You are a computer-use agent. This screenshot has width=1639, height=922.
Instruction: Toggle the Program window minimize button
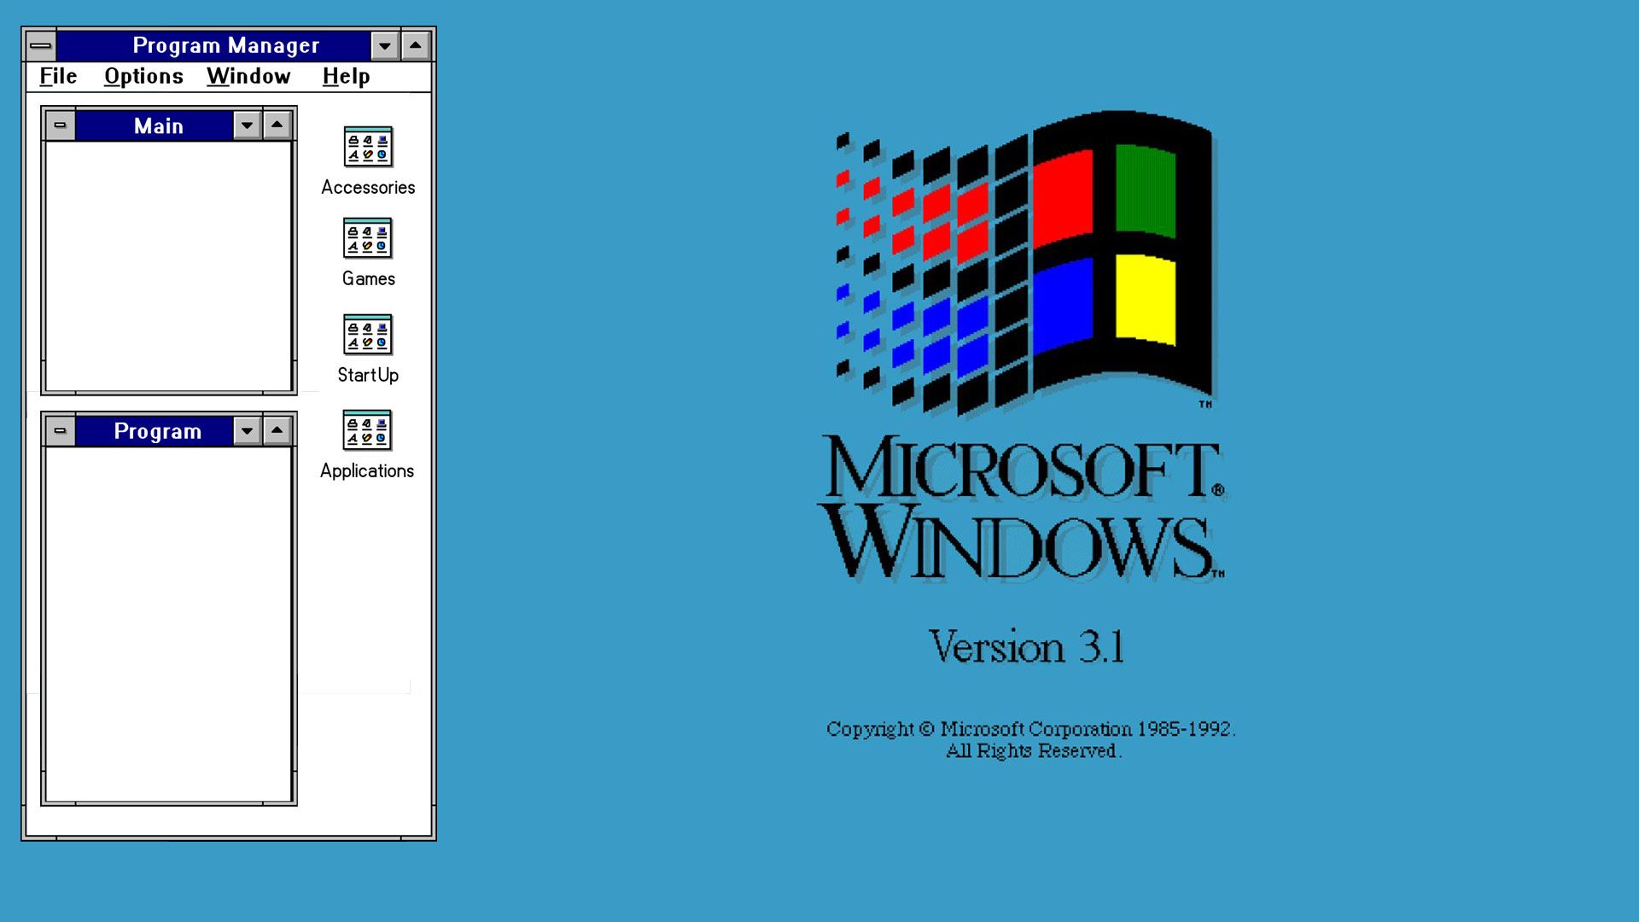(244, 430)
